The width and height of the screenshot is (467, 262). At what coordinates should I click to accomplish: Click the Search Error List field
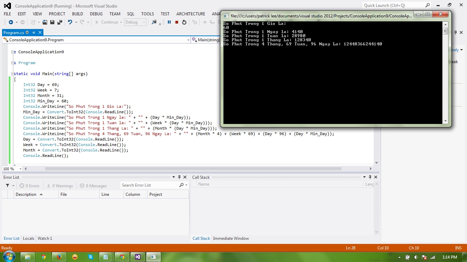tap(149, 185)
